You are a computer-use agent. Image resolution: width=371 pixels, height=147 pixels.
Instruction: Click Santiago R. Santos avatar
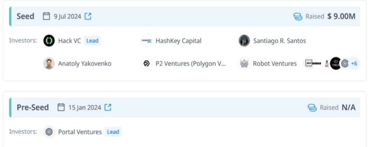pyautogui.click(x=244, y=41)
